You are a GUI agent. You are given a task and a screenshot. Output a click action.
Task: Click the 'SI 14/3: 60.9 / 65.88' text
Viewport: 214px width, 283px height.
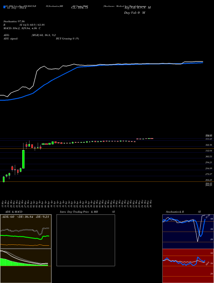(x=32, y=25)
